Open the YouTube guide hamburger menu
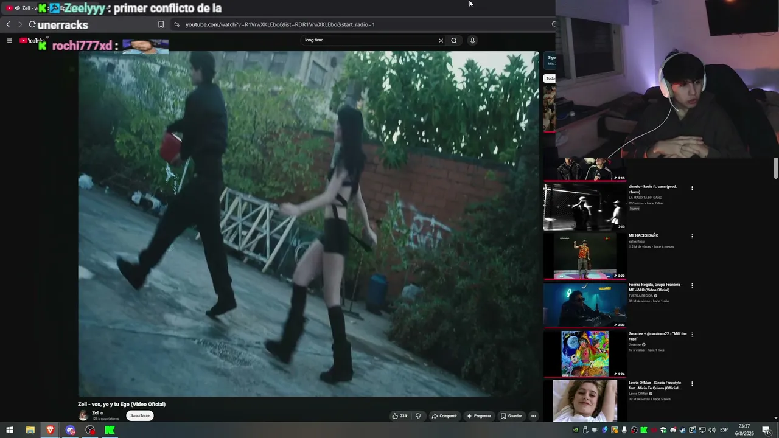This screenshot has height=438, width=779. 10,40
